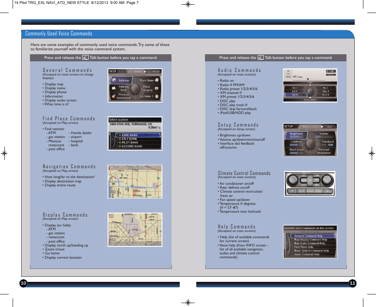Click the left seat heater button
The image size is (376, 307).
(292, 191)
